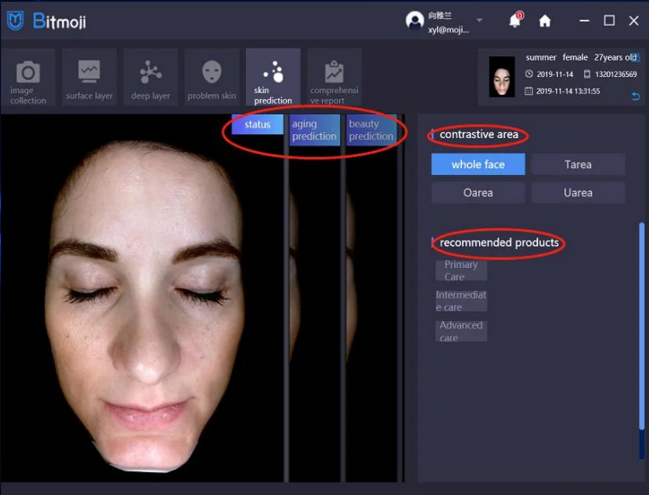The height and width of the screenshot is (495, 649).
Task: Select the surface layer icon
Action: pyautogui.click(x=90, y=72)
